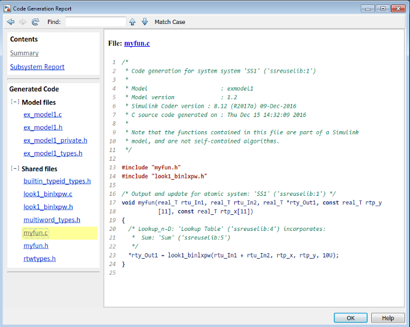Click the Find previous up arrow

coord(133,22)
